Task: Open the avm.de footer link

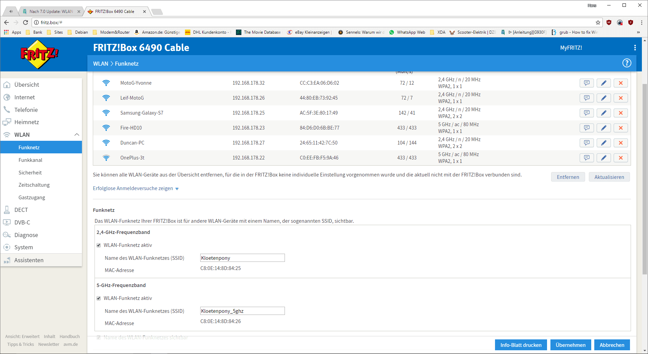Action: 71,344
